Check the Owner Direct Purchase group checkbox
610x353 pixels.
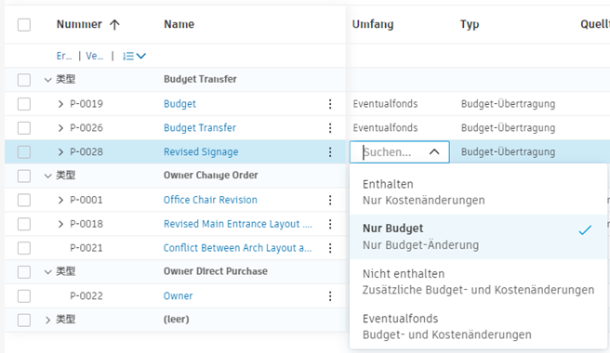pyautogui.click(x=24, y=272)
